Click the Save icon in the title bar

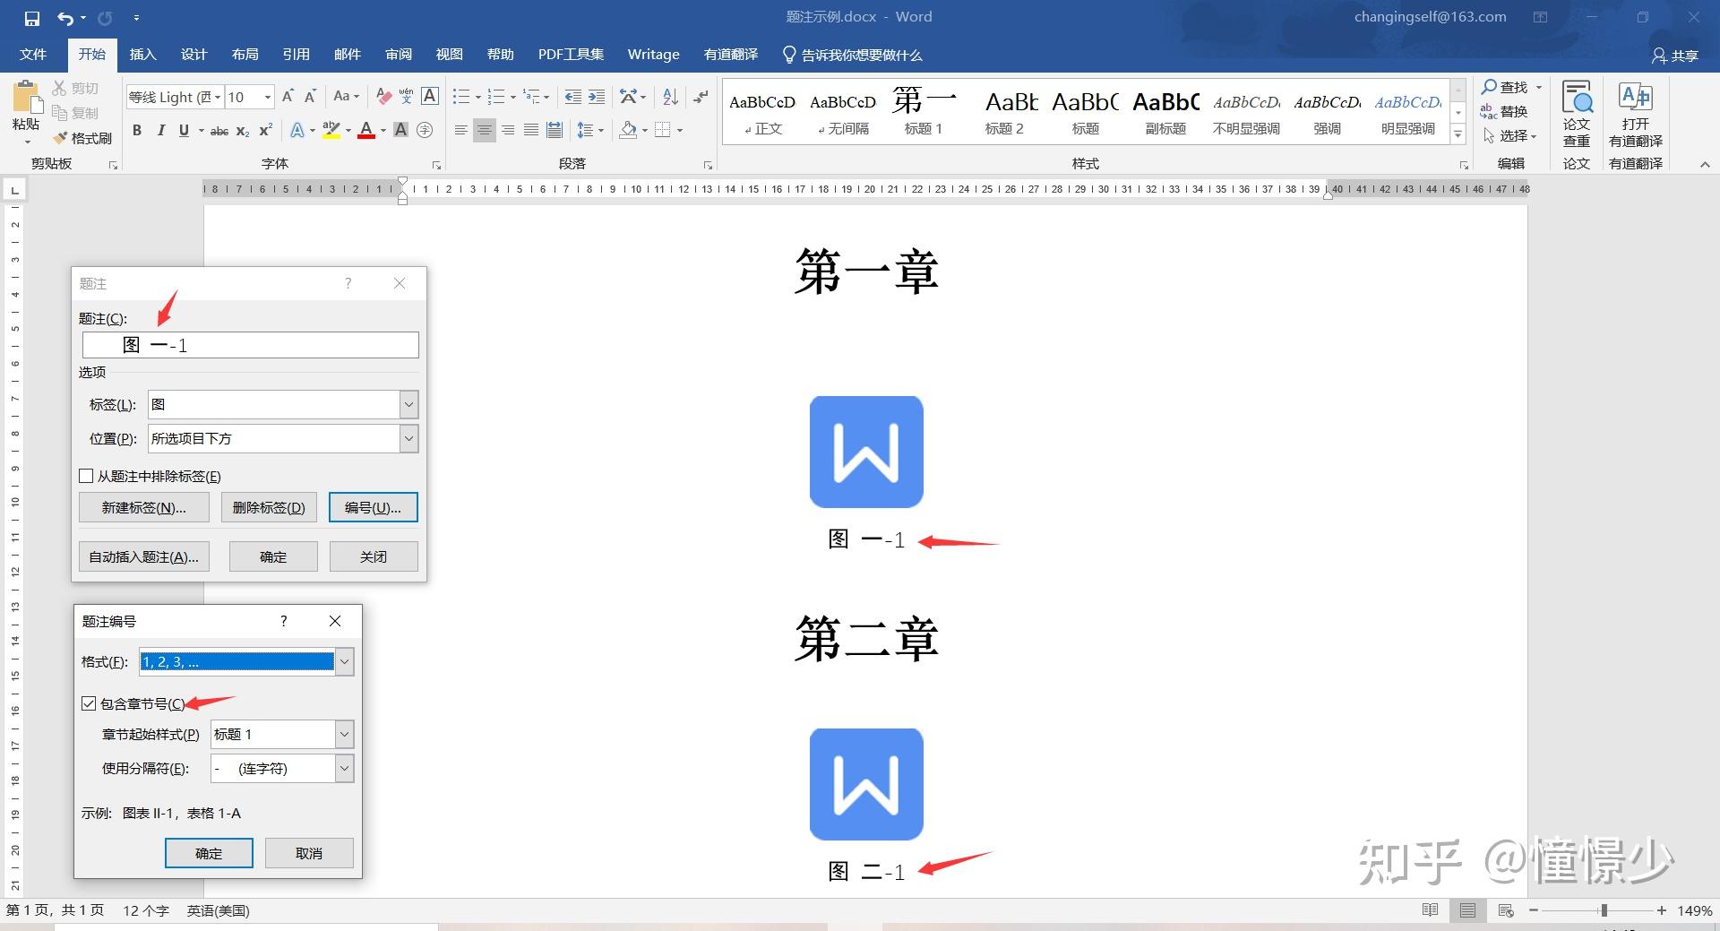(31, 18)
